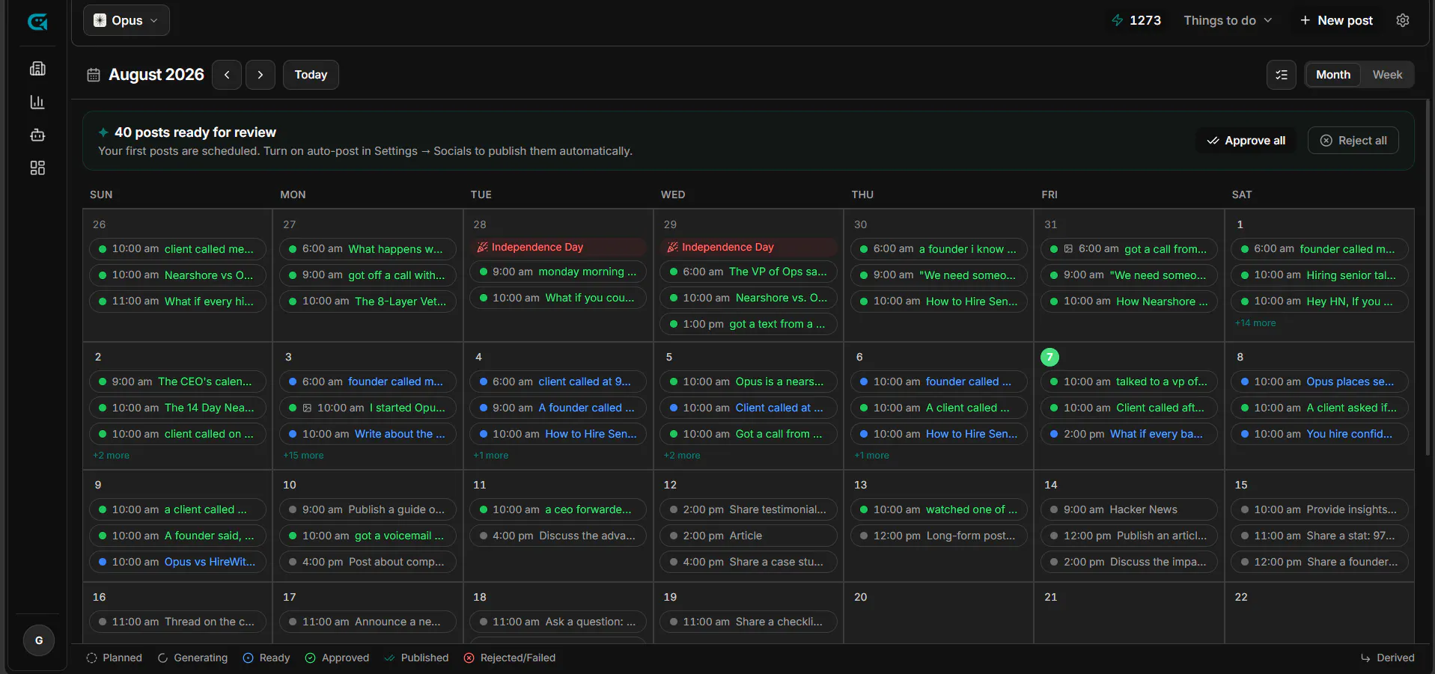Open 'client called at 9...' 6:00 am post
The height and width of the screenshot is (674, 1435).
point(558,382)
